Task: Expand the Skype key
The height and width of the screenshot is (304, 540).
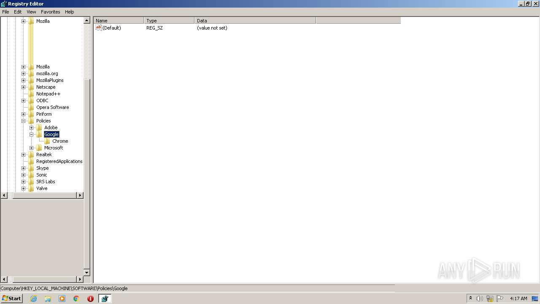Action: (x=23, y=168)
